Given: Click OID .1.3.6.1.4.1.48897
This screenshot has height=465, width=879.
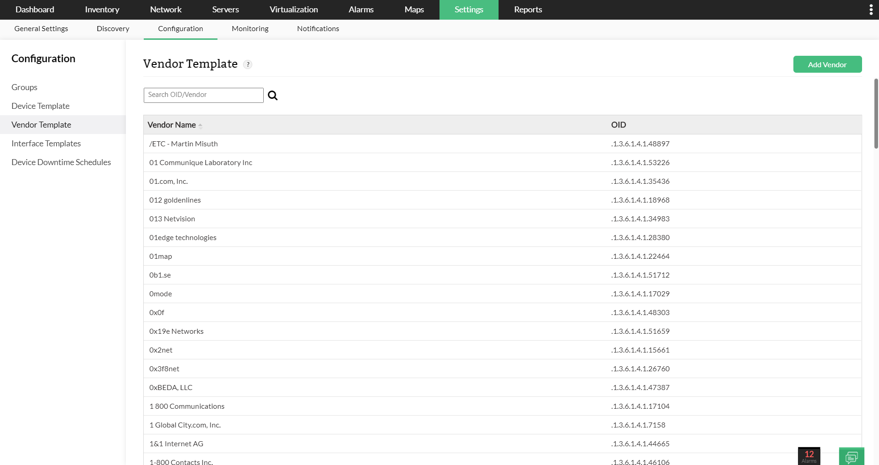Looking at the screenshot, I should point(640,144).
